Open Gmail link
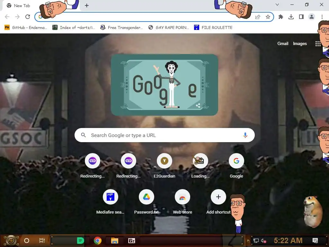 point(283,43)
